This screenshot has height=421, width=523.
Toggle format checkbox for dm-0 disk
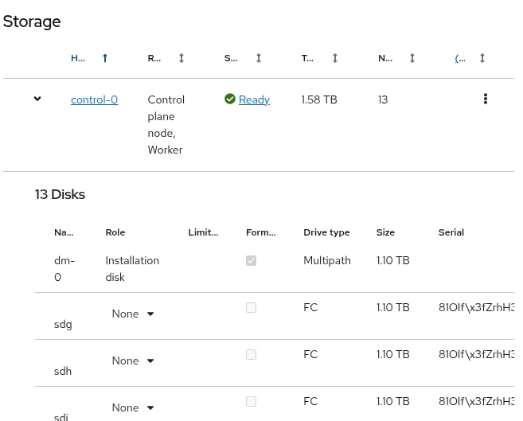point(252,261)
